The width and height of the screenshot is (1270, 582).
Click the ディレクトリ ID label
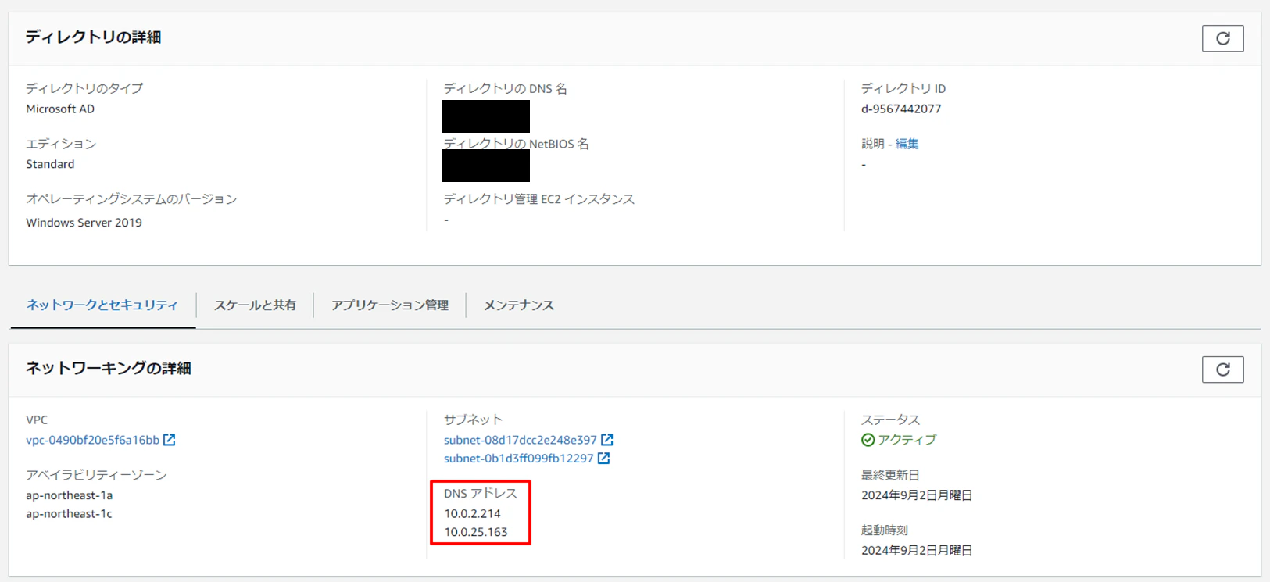pos(903,89)
